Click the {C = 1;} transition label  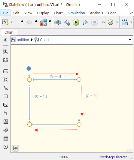(41, 96)
